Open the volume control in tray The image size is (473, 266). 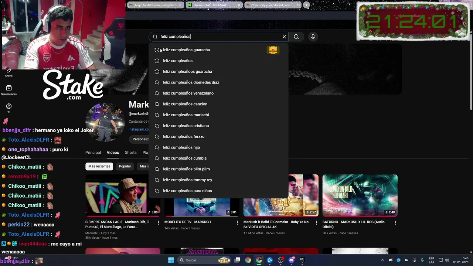coord(447,260)
